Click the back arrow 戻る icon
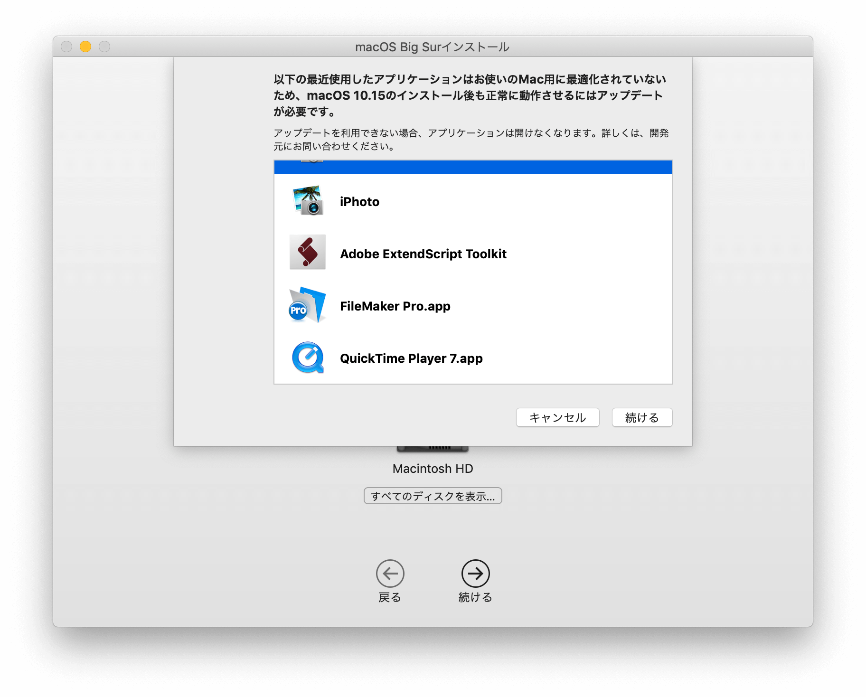The image size is (866, 697). (390, 573)
